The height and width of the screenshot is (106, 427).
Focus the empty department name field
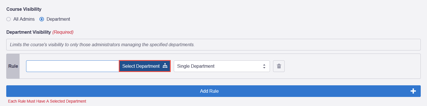73,66
